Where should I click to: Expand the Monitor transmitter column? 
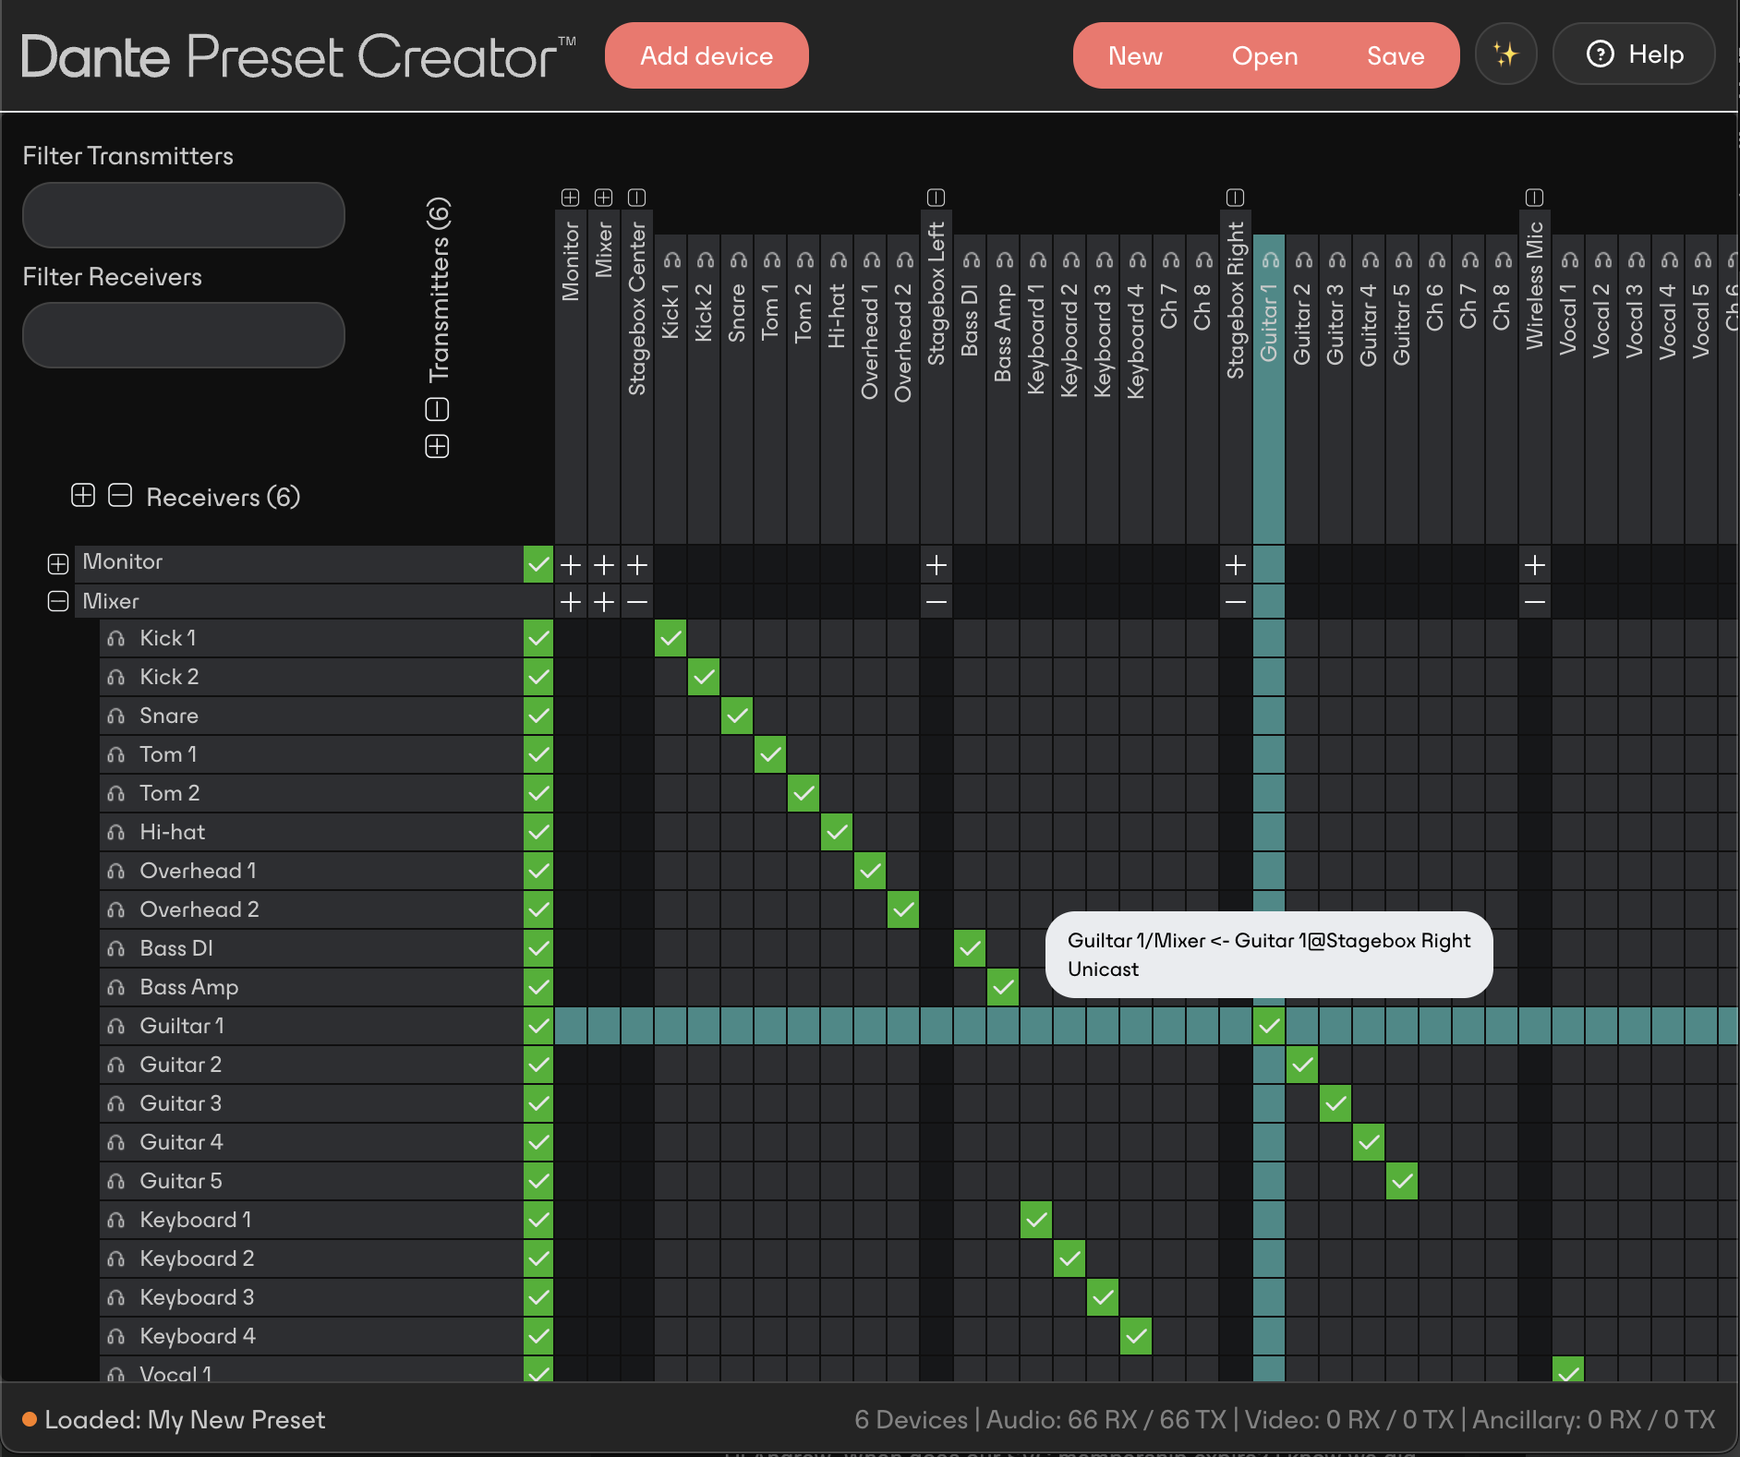571,198
